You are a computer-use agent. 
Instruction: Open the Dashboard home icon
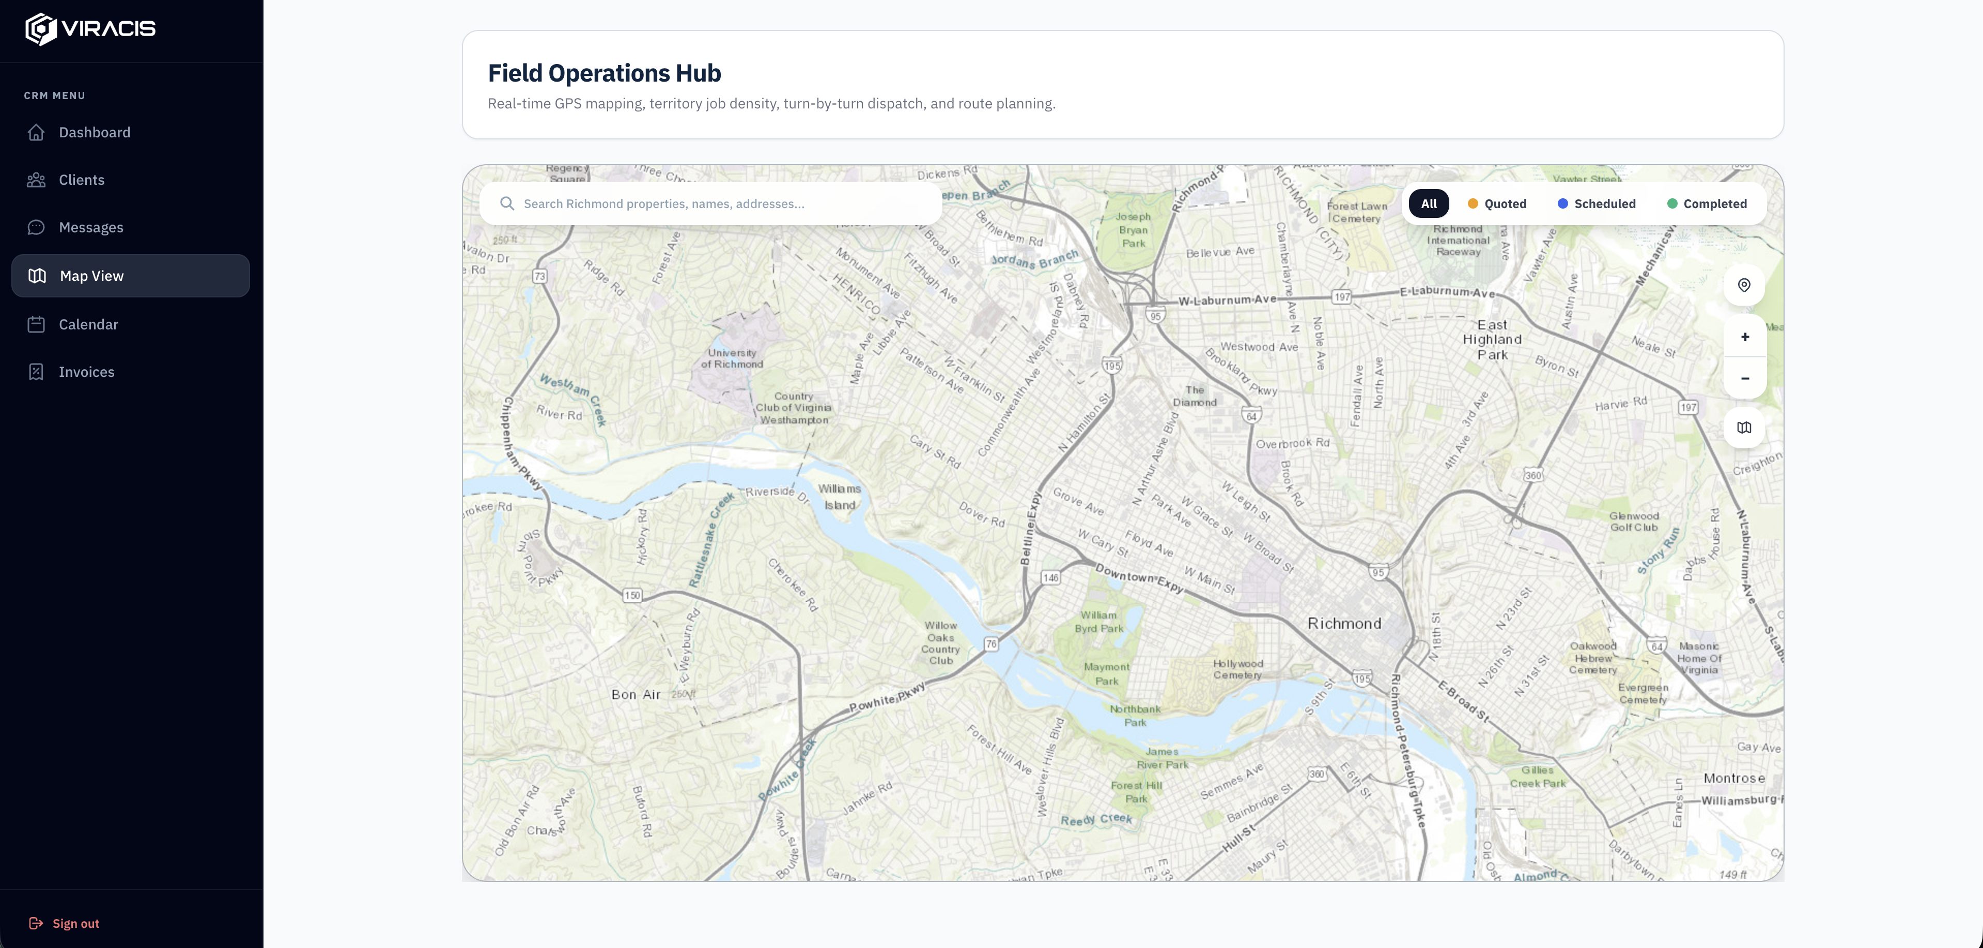pos(36,132)
